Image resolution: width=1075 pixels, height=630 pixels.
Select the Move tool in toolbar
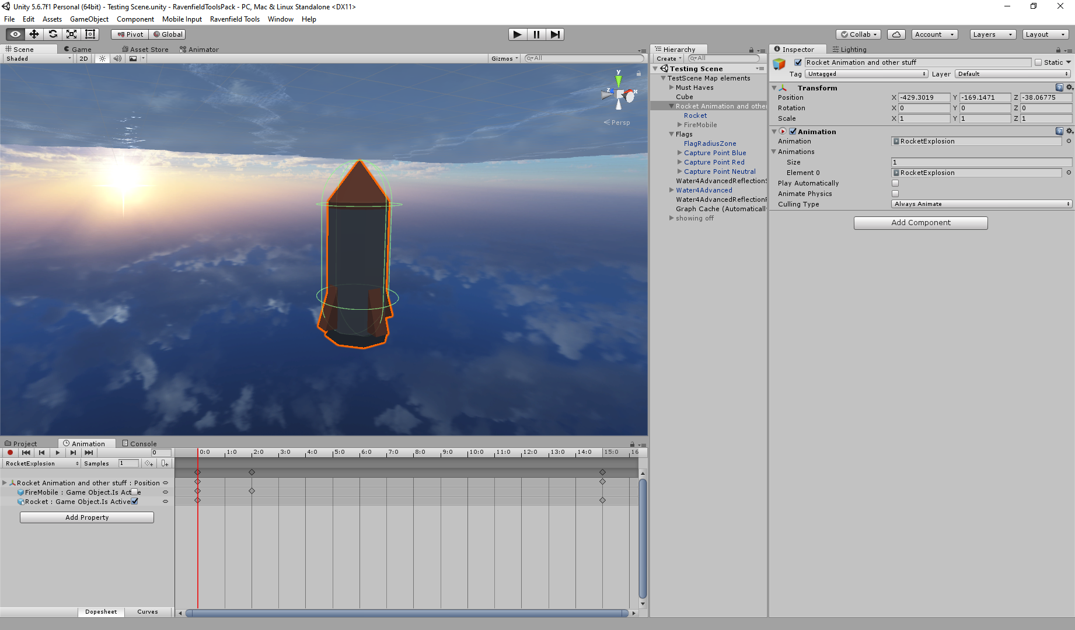[34, 34]
